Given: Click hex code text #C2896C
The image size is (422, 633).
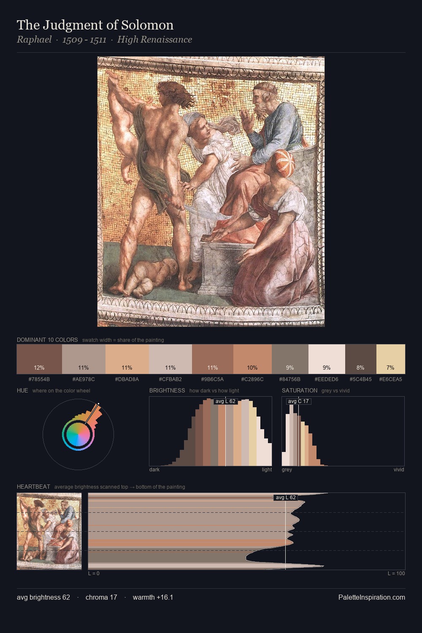Looking at the screenshot, I should tap(252, 379).
